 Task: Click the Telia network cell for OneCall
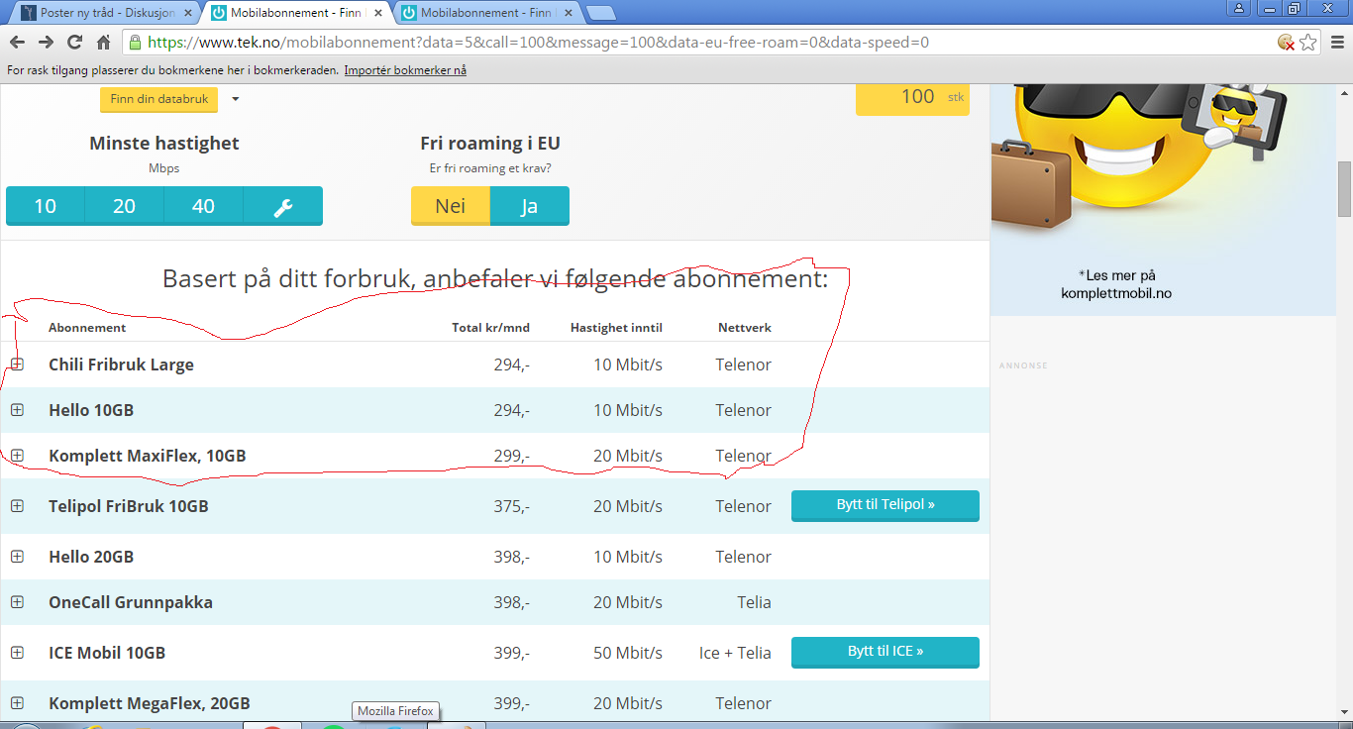(754, 602)
